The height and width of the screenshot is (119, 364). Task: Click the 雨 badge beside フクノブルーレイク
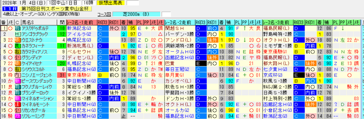[x=18, y=87]
